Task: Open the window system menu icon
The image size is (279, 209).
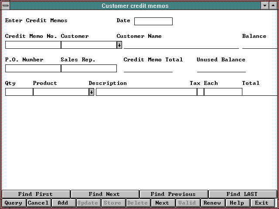Action: point(5,6)
